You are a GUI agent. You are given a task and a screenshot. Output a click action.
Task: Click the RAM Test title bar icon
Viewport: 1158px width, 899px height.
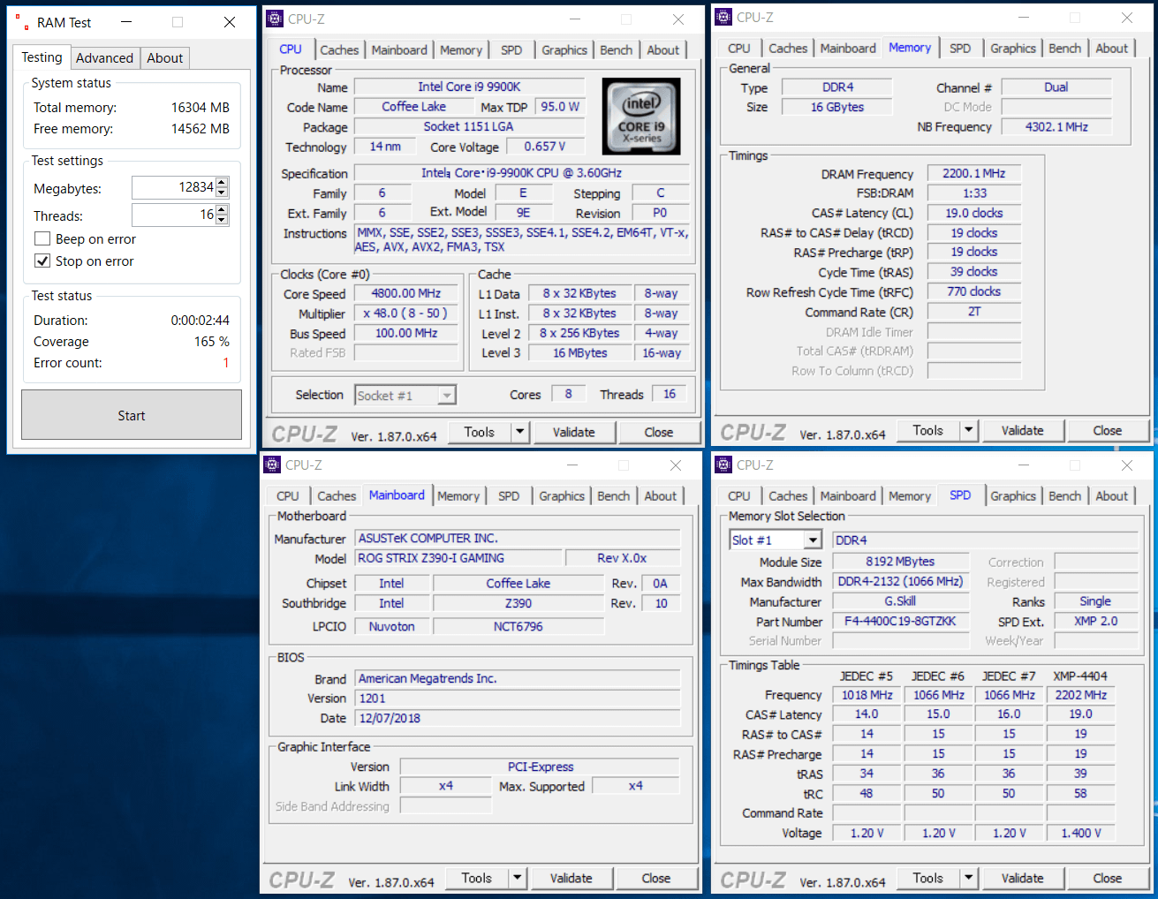pos(22,22)
